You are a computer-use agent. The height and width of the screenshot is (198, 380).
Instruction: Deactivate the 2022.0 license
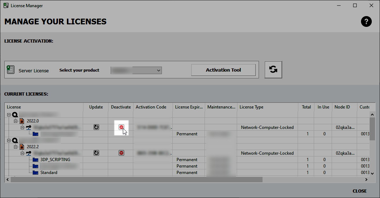pos(121,127)
